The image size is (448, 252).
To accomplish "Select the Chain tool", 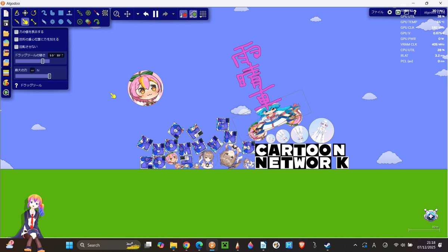I will [69, 22].
